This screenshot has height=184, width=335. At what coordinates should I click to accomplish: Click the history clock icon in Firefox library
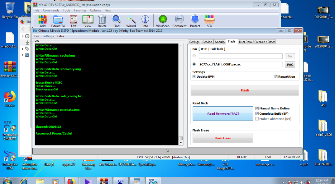pyautogui.click(x=27, y=36)
